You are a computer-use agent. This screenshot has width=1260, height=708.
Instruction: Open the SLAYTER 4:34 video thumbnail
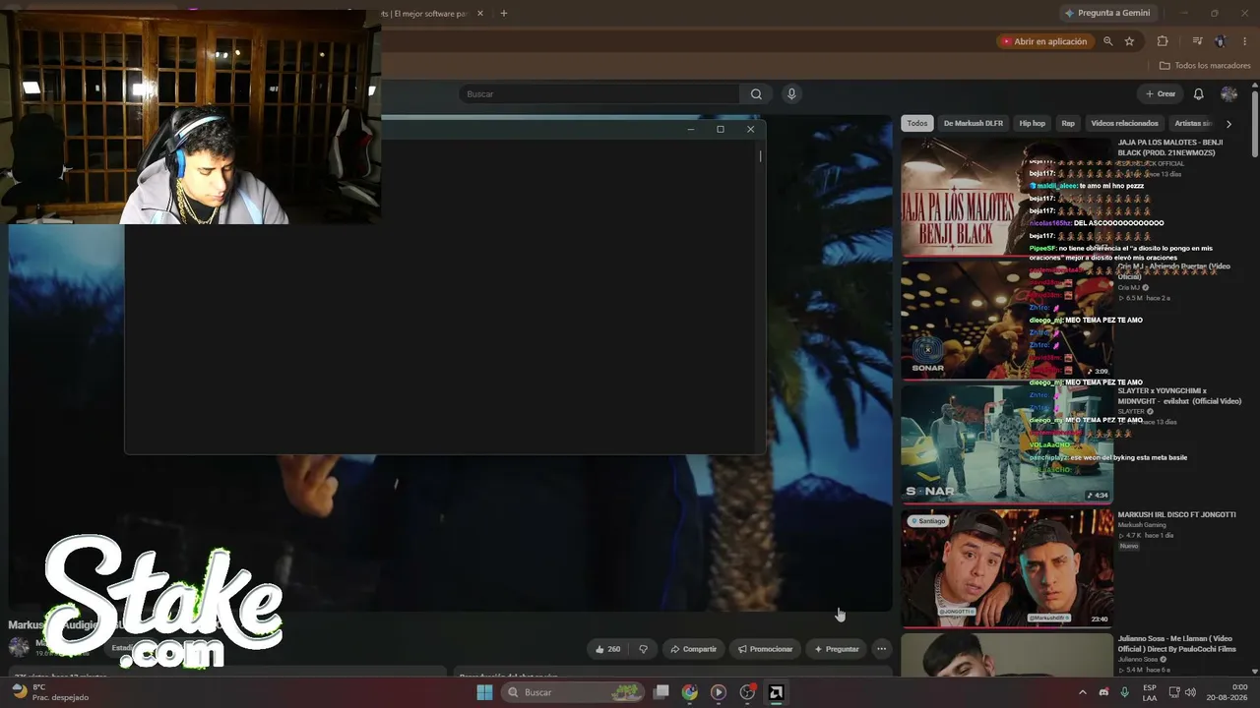pyautogui.click(x=1007, y=444)
